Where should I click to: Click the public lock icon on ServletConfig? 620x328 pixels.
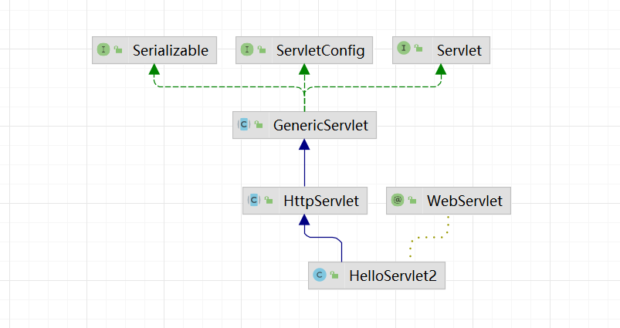[x=262, y=49]
